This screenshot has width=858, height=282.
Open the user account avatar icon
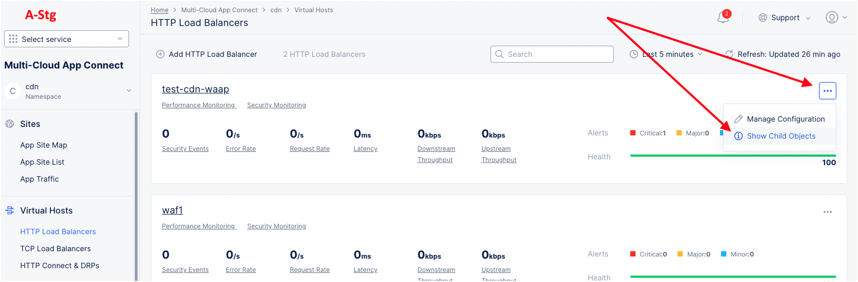click(831, 18)
